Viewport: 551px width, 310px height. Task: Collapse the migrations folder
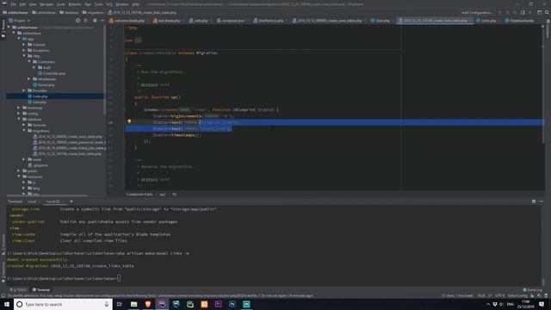point(24,131)
